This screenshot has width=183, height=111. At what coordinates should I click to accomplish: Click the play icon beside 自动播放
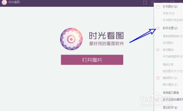pos(158,50)
